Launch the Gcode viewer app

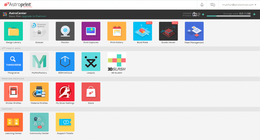coord(168,31)
